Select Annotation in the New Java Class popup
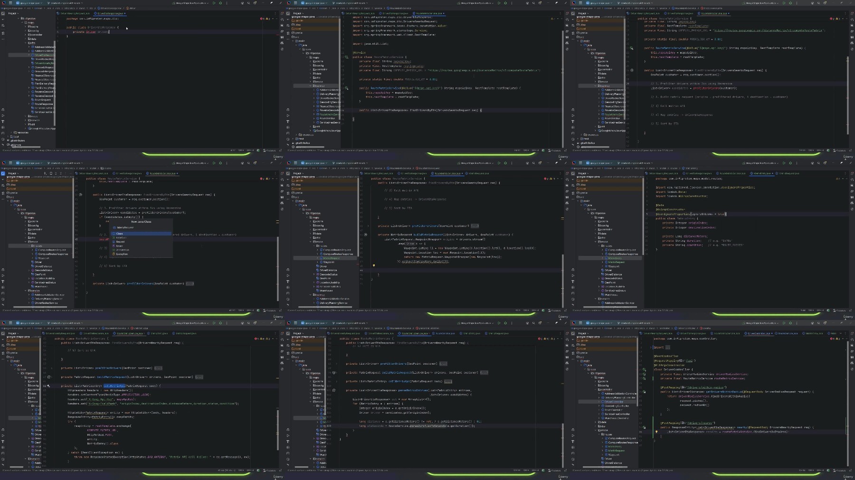The width and height of the screenshot is (855, 480). coord(141,250)
